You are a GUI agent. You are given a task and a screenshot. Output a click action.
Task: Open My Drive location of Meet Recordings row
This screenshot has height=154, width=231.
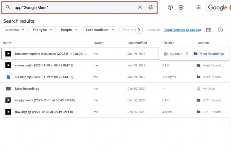click(206, 89)
